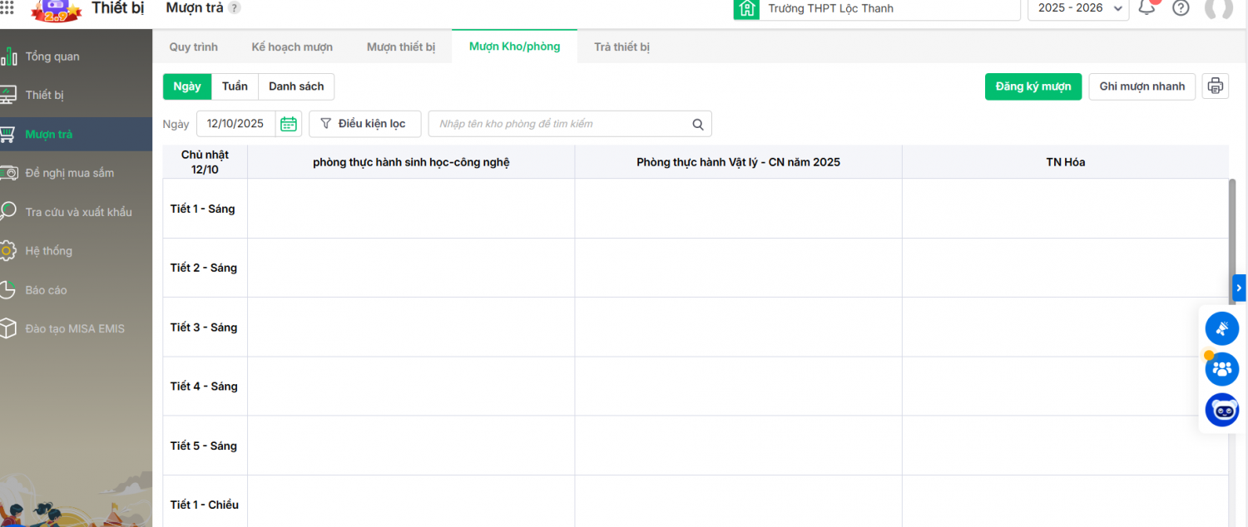Switch to Tuần view
The height and width of the screenshot is (527, 1248).
(235, 86)
